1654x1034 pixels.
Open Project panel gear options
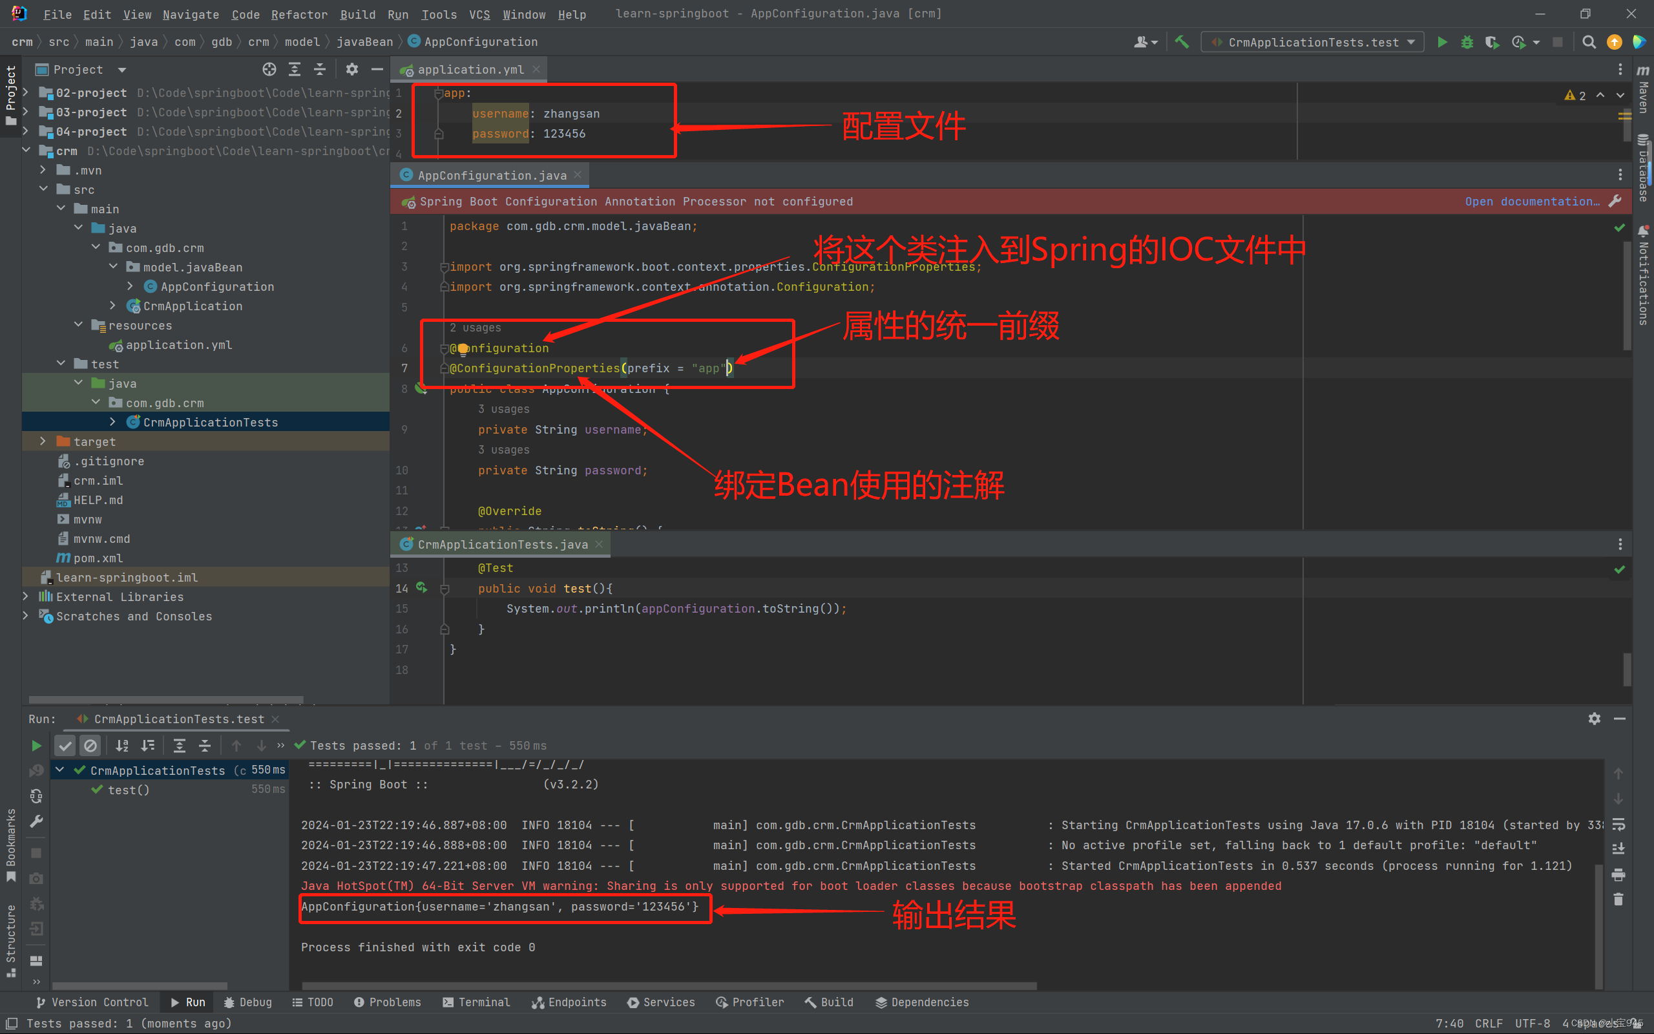(352, 69)
